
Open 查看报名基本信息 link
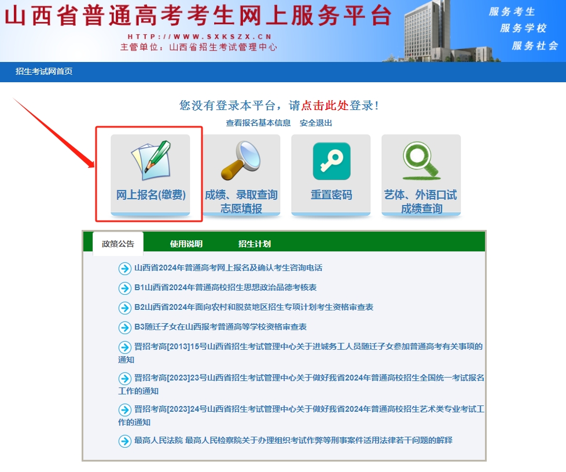[x=258, y=123]
